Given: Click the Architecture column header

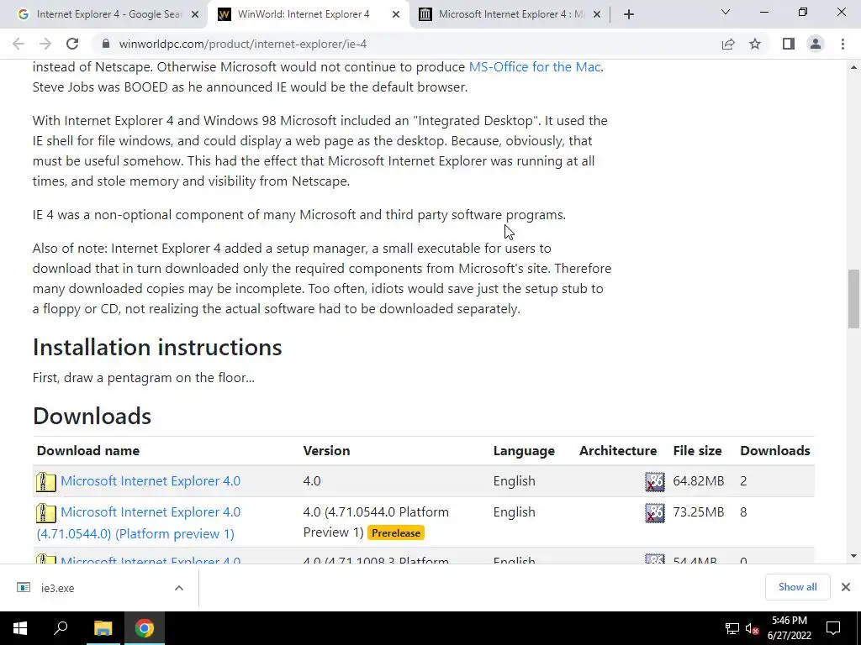Looking at the screenshot, I should pos(618,451).
